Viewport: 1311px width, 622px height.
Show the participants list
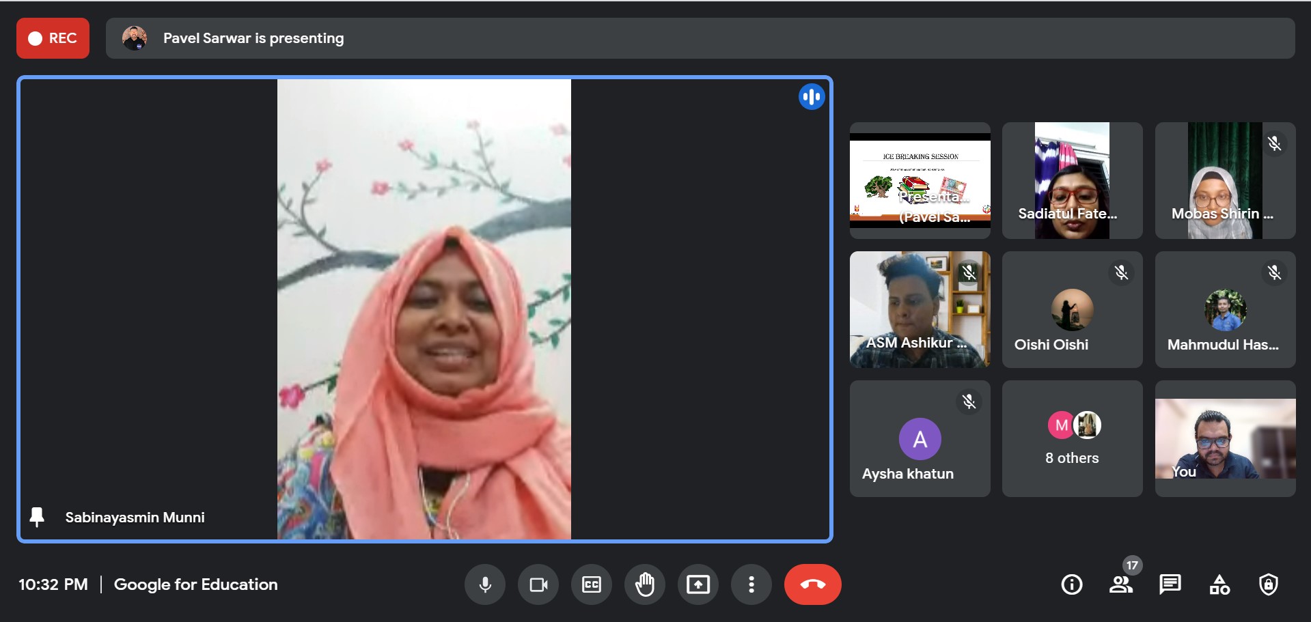[x=1120, y=584]
